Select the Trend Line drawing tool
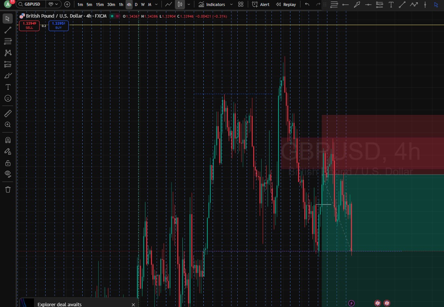Screen dimensions: 444x307 7,30
